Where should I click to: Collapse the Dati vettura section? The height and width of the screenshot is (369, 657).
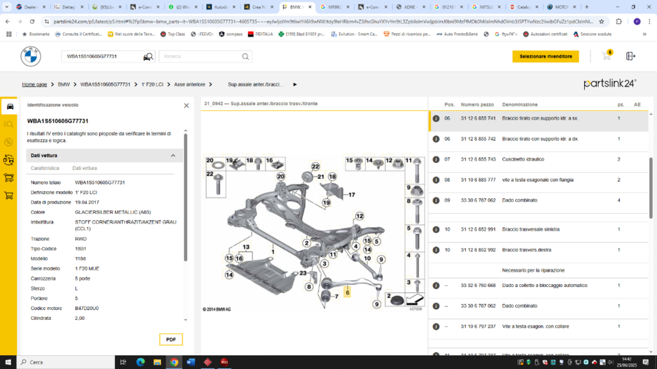click(173, 156)
